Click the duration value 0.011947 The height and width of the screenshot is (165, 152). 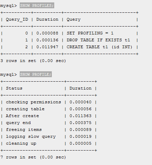pos(47,47)
